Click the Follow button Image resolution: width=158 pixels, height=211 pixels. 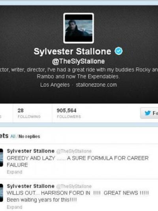click(149, 113)
